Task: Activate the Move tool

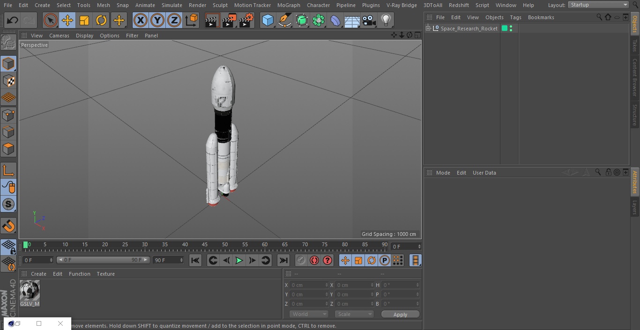Action: 67,20
